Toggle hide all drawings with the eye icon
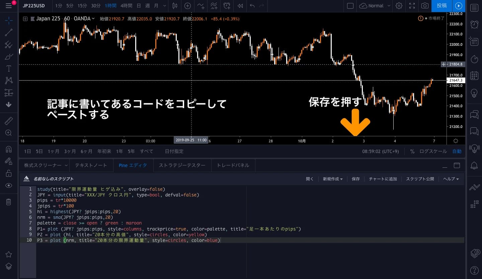The image size is (482, 279). (x=8, y=185)
